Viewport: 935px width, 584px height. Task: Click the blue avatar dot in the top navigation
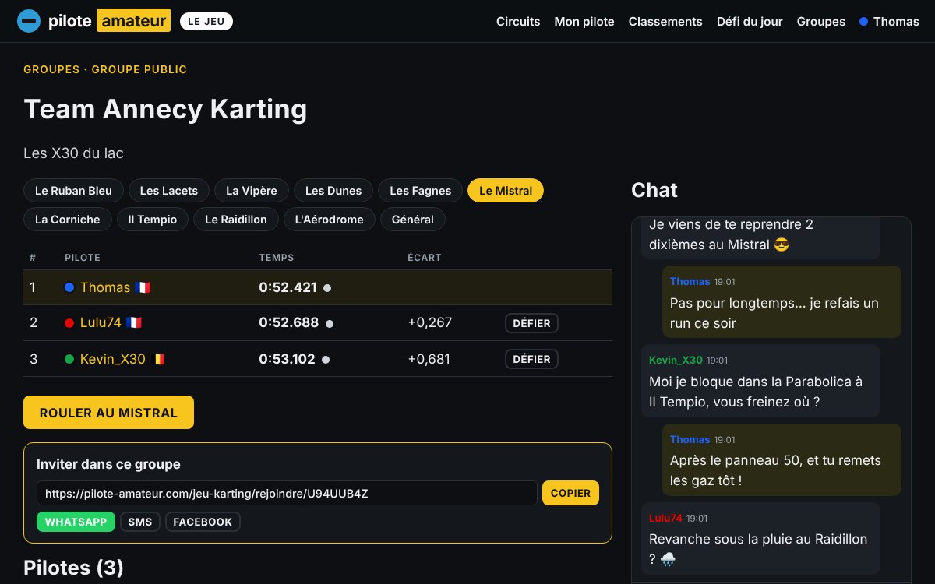pos(863,22)
